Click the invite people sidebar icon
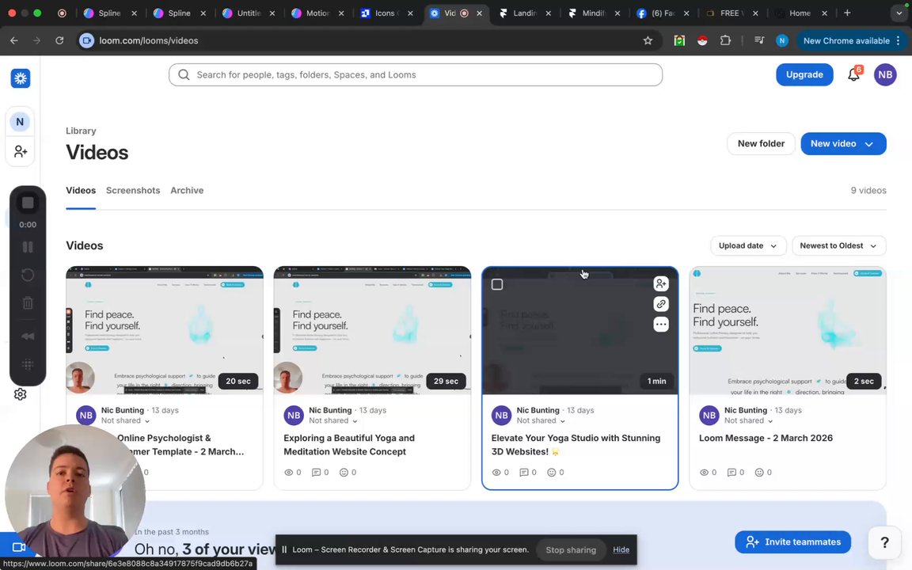This screenshot has height=570, width=912. pos(21,151)
